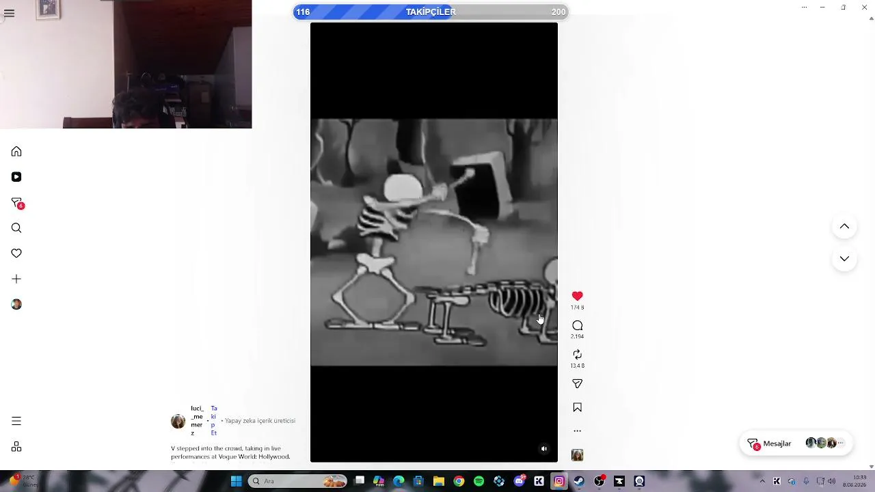Go to previous reel with up arrow

coord(844,227)
